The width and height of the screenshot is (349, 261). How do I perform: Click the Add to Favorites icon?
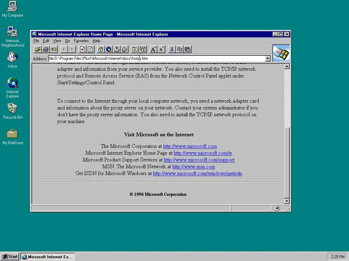pyautogui.click(x=143, y=49)
